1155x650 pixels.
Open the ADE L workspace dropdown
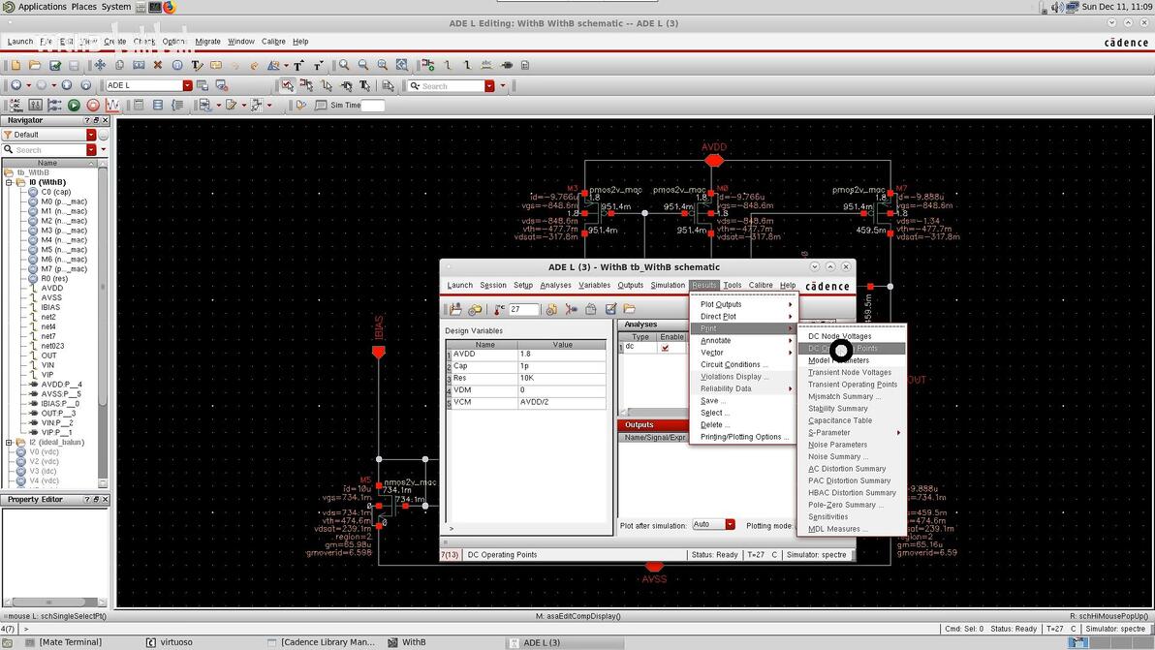coord(188,85)
